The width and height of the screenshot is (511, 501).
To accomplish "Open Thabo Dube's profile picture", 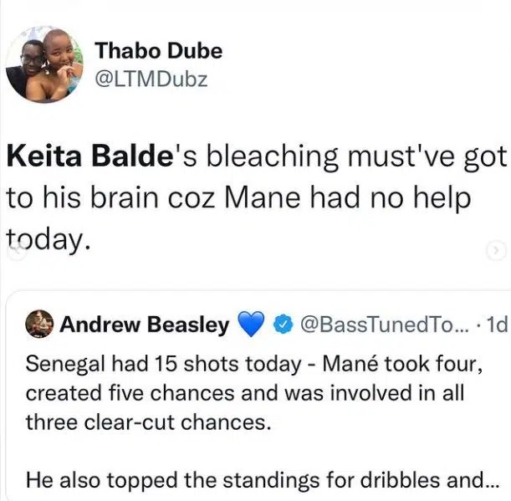I will [44, 64].
